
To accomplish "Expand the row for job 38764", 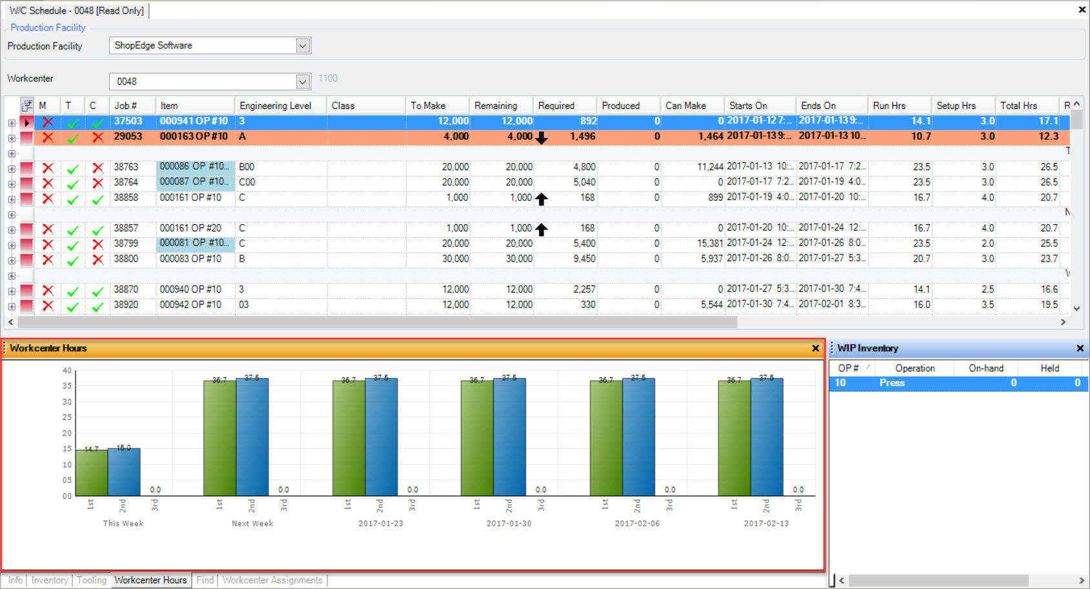I will tap(12, 184).
